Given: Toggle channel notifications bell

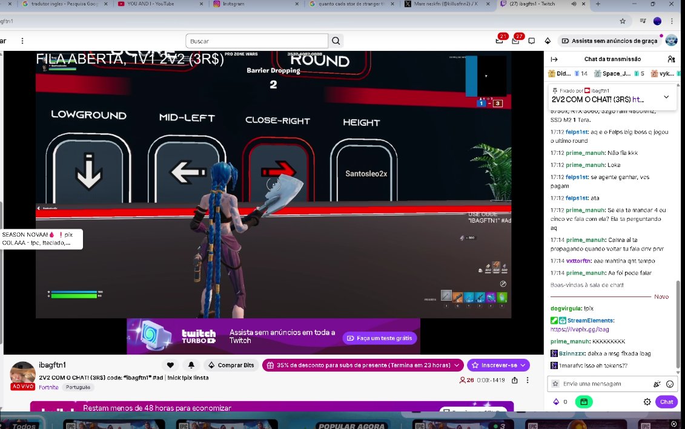Looking at the screenshot, I should pyautogui.click(x=191, y=365).
